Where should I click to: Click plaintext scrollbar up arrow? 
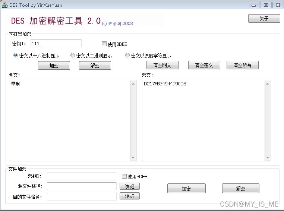[x=133, y=84]
